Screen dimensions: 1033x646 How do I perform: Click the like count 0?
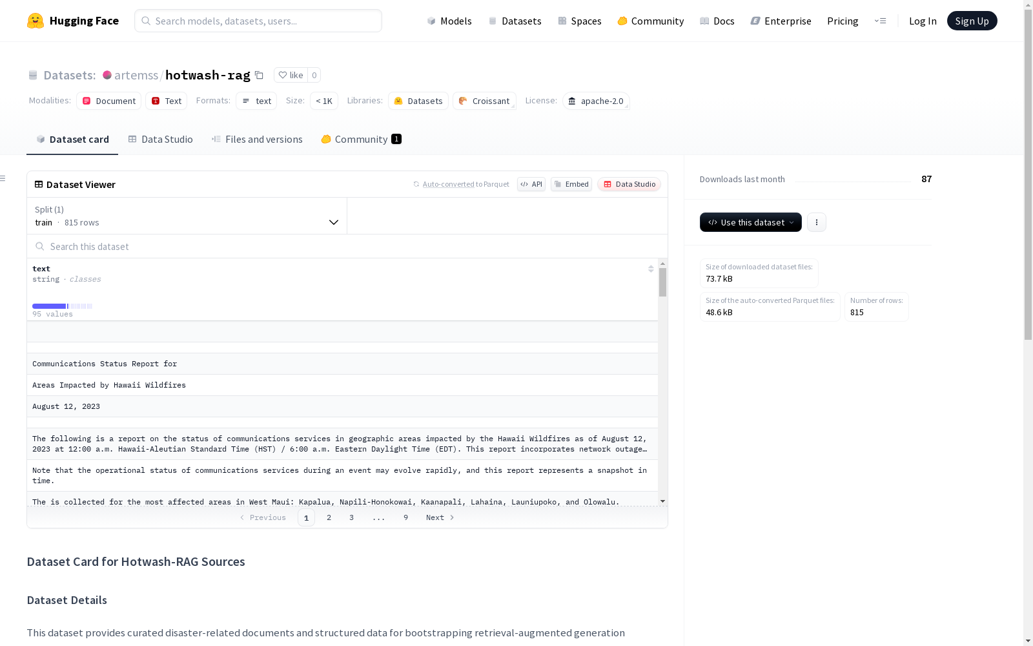pos(314,75)
